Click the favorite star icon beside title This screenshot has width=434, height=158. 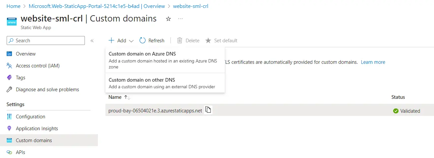168,19
